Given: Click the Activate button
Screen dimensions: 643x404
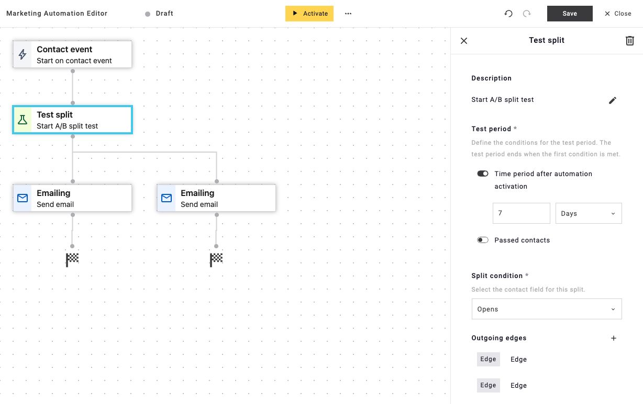Looking at the screenshot, I should coord(309,14).
